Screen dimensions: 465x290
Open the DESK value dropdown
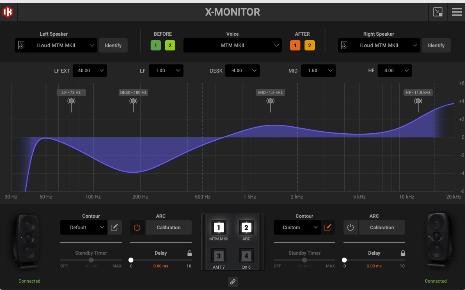pos(242,71)
